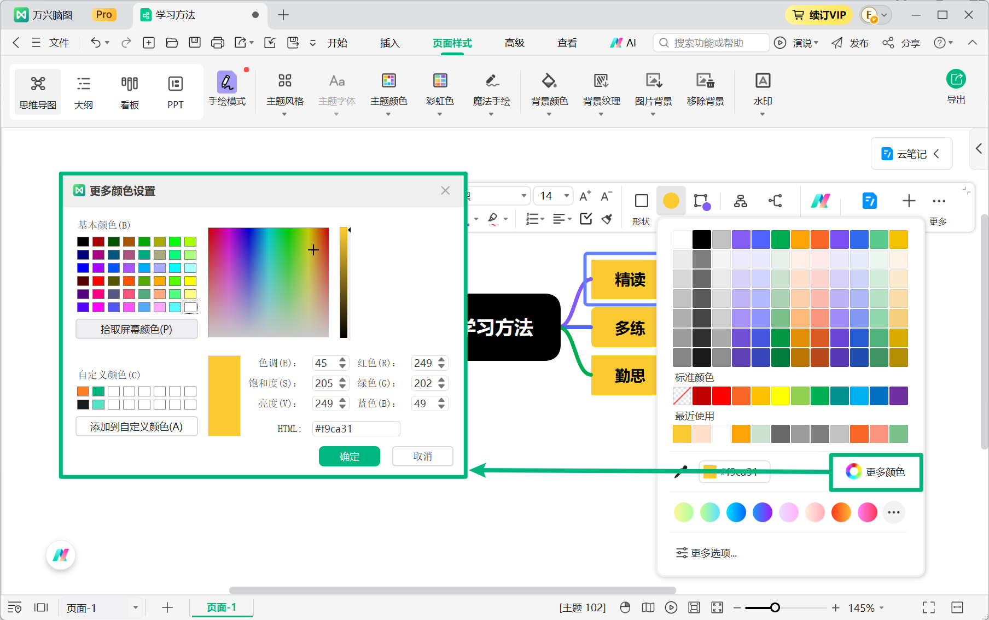Expand the page-1 (页面-1) dropdown
Screen dimensions: 989x620
tap(135, 607)
